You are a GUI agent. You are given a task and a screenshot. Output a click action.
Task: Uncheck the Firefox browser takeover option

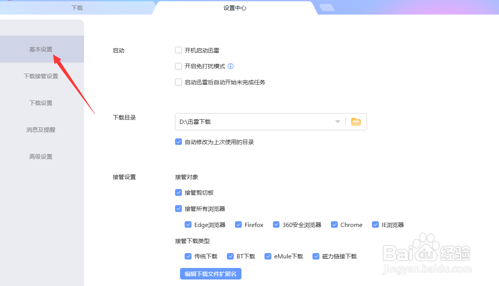(x=238, y=224)
